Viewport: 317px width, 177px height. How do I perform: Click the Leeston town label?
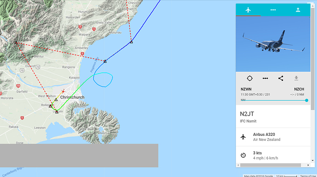pos(40,128)
